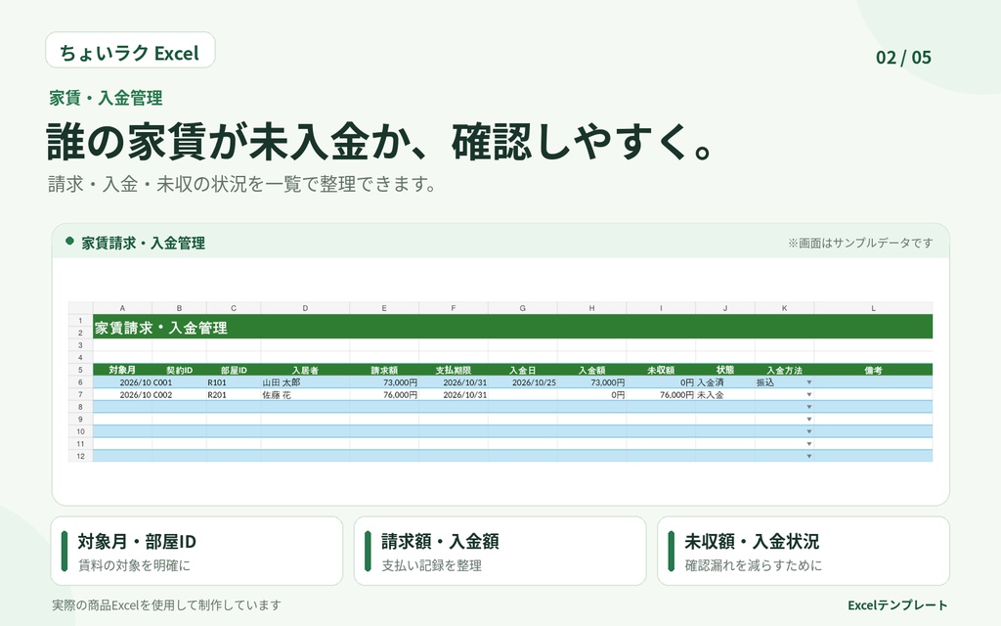Select row 7 number header

pos(80,395)
